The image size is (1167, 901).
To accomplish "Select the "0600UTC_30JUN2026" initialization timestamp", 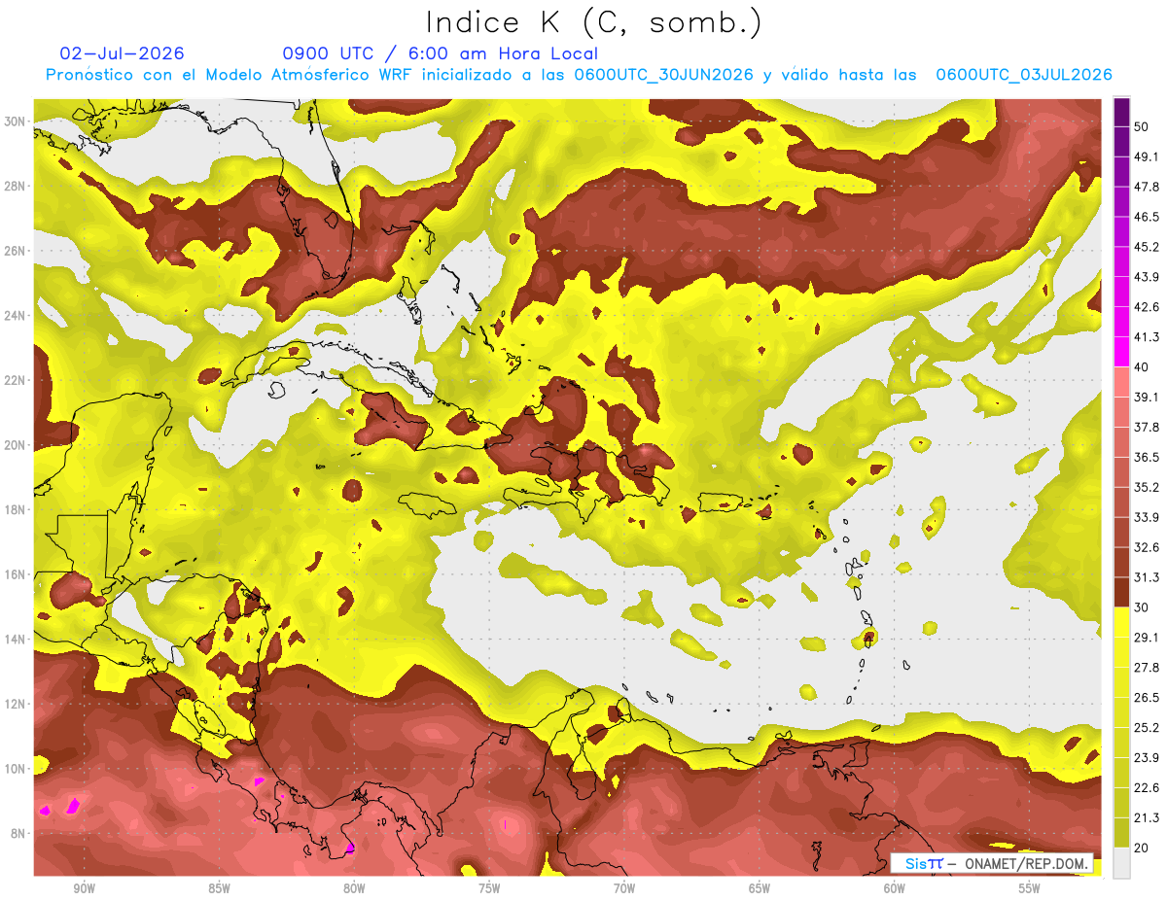I will 663,75.
